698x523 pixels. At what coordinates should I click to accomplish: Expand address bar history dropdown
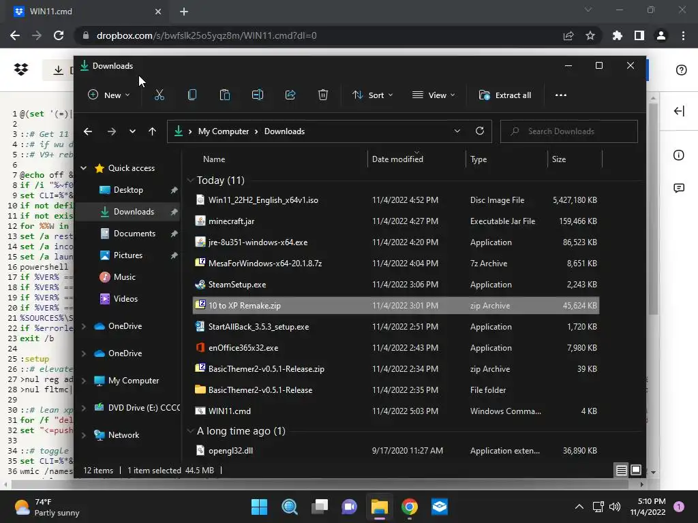[x=457, y=131]
